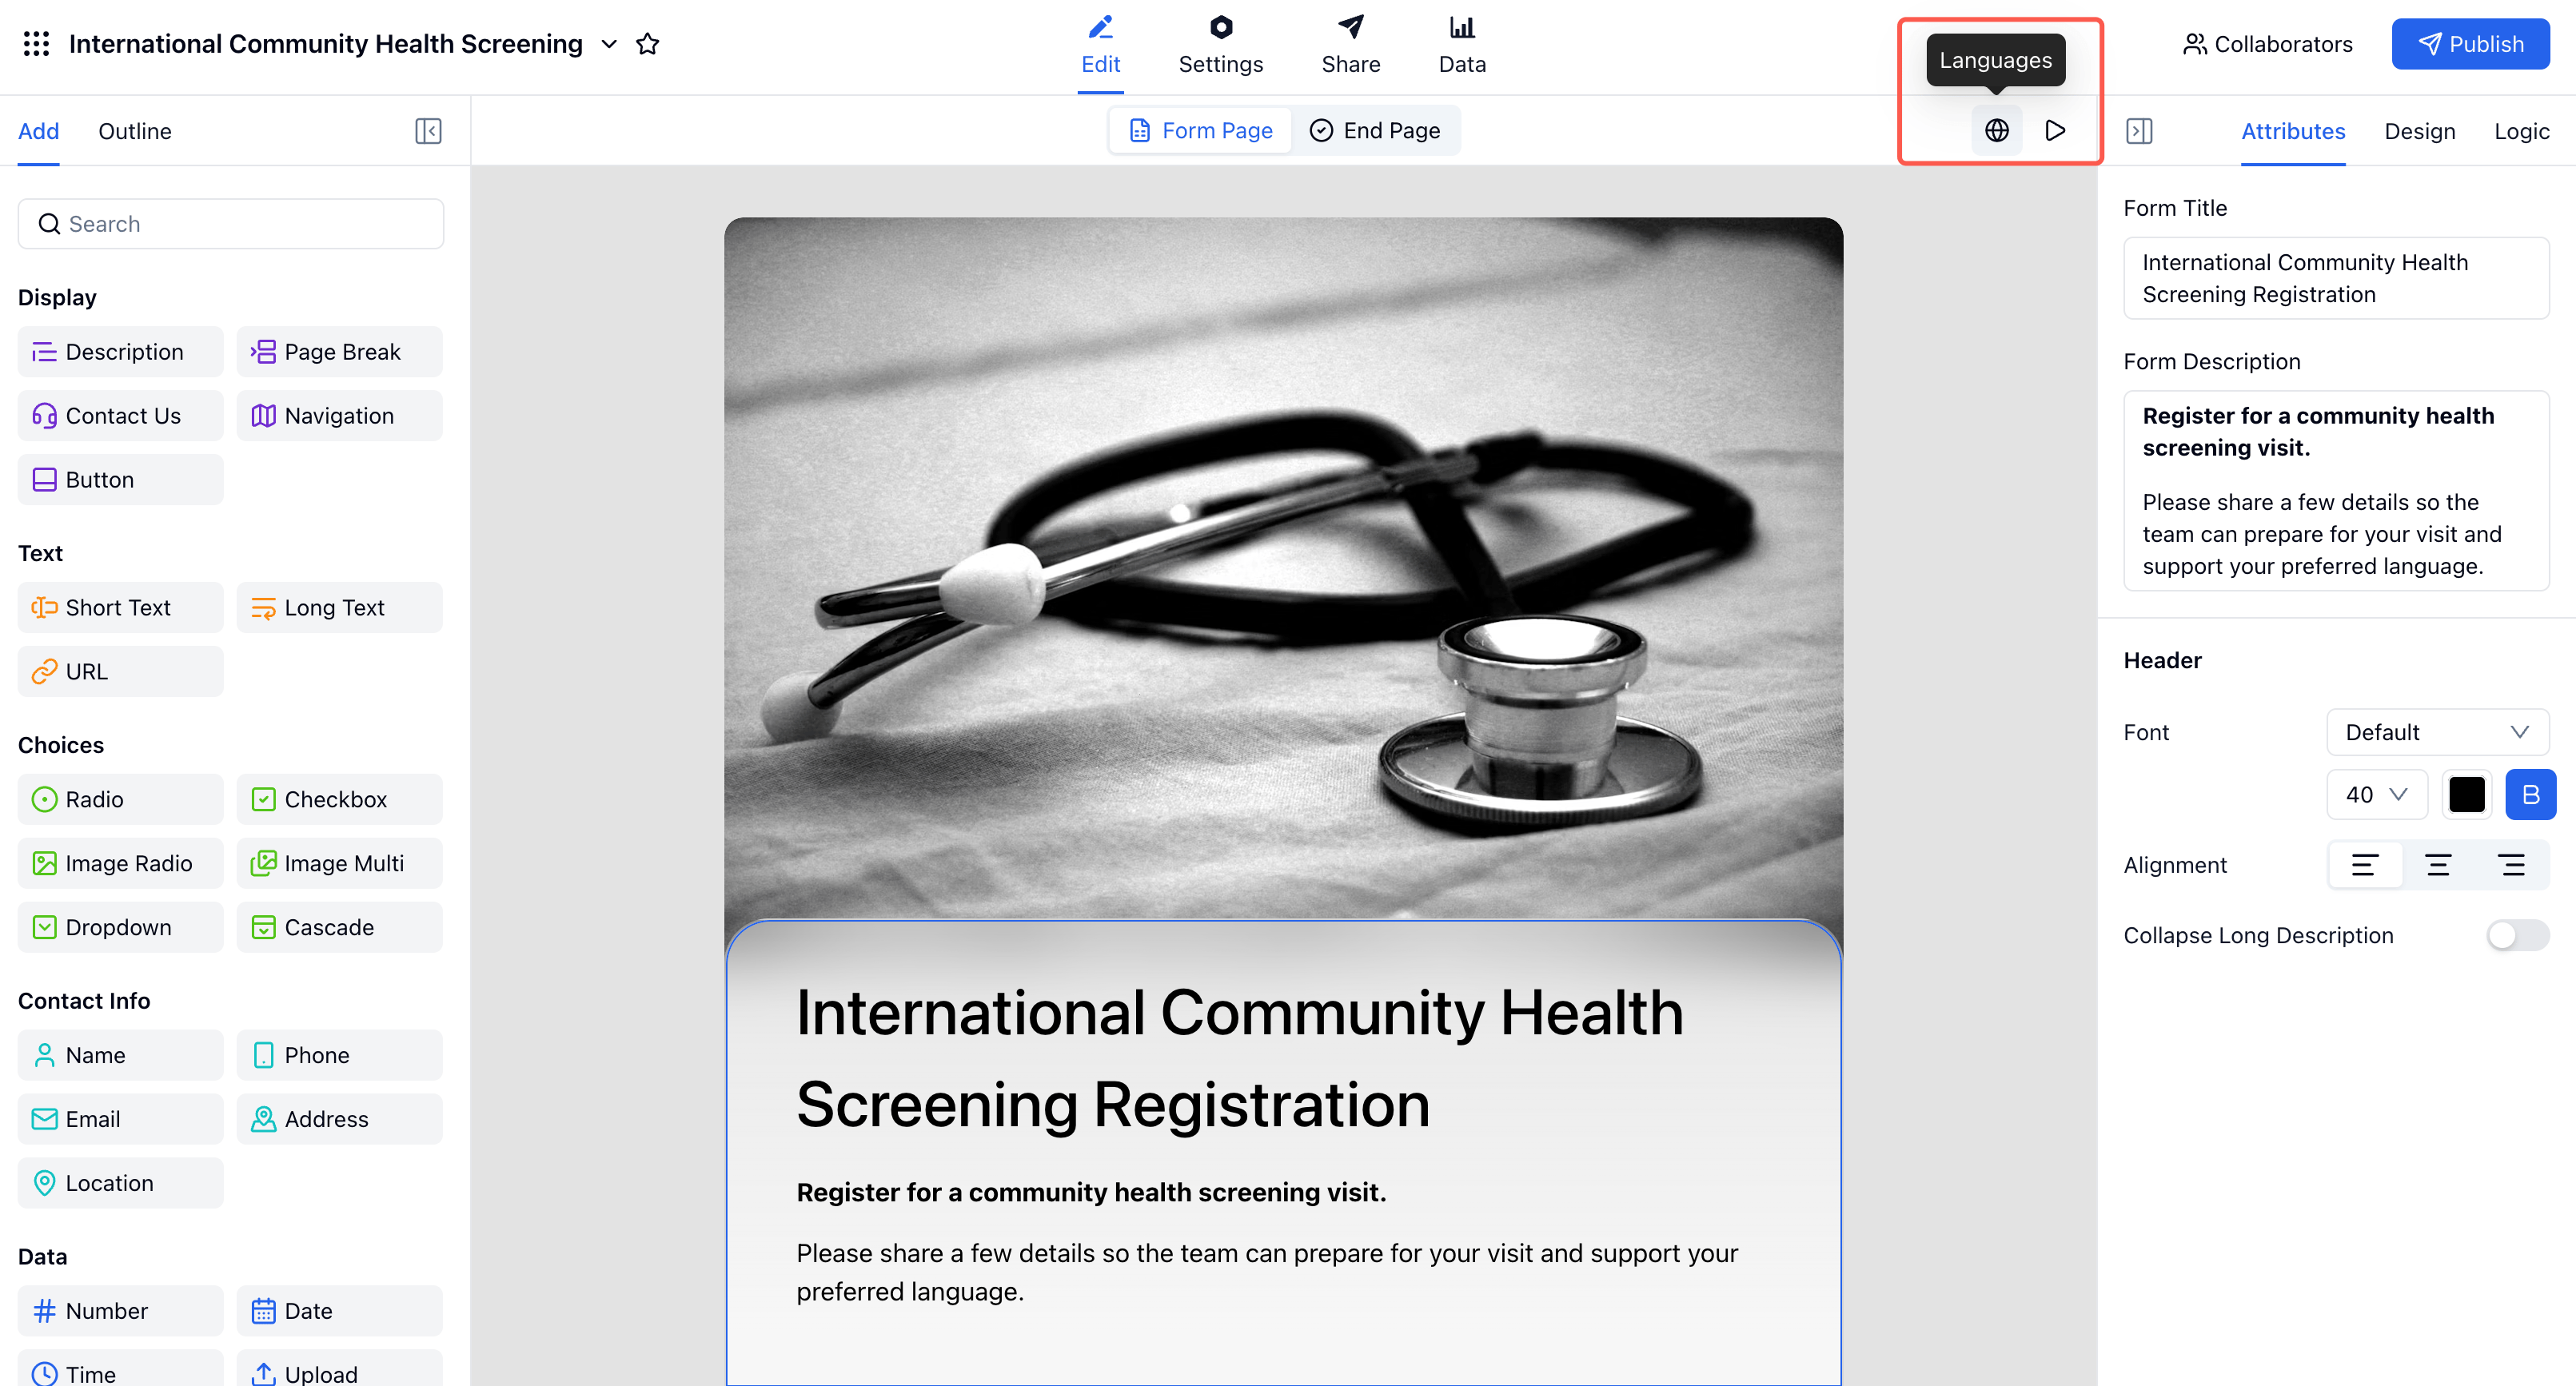Add a URL field
Screen dimensions: 2576x1386
click(x=120, y=672)
